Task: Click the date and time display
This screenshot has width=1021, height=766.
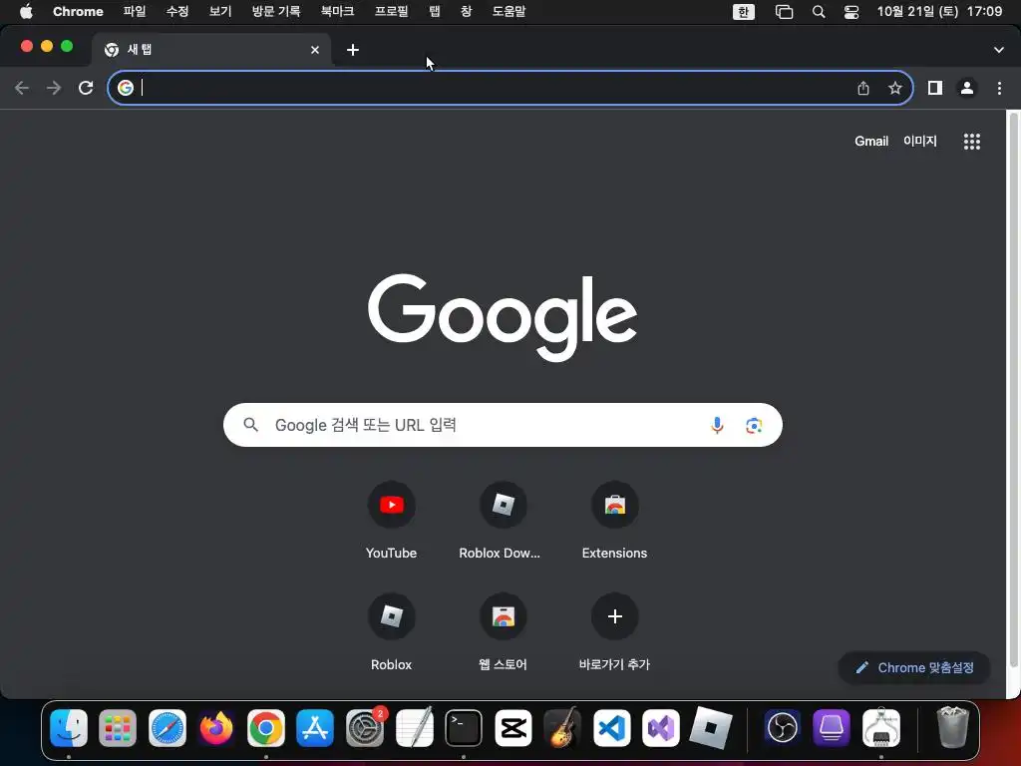Action: point(939,11)
